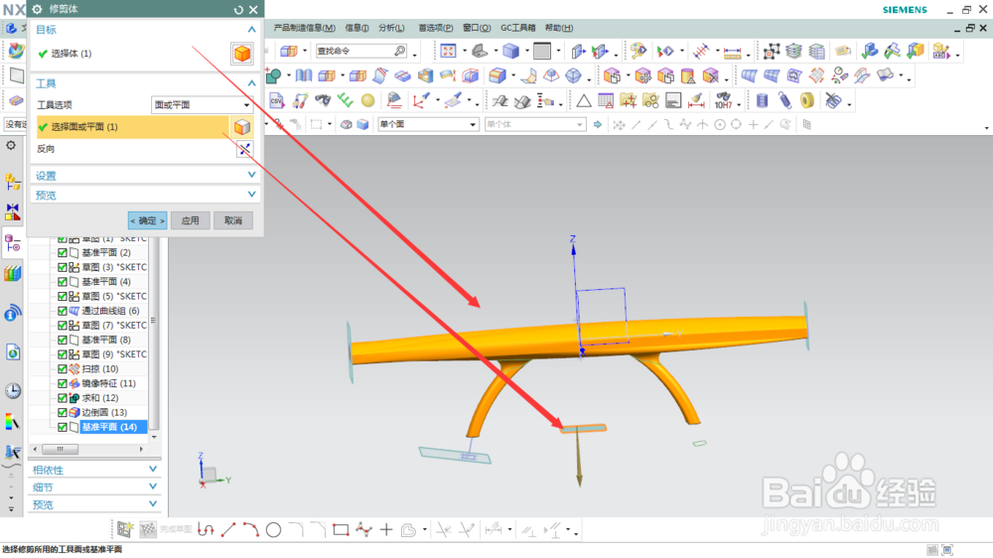Image resolution: width=993 pixels, height=558 pixels.
Task: Click the measure distance ruler icon
Action: 732,52
